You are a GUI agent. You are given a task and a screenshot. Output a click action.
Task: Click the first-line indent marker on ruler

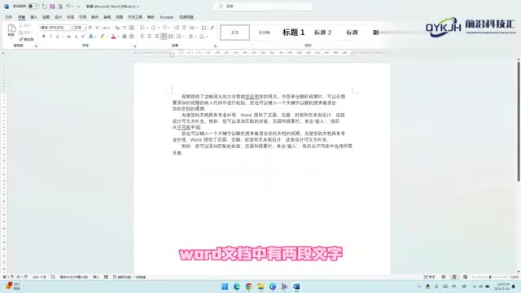[x=181, y=50]
